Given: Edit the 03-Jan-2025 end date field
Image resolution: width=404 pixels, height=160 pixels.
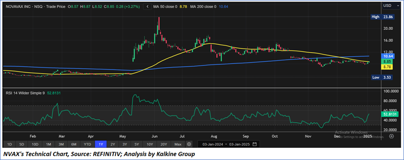Looking at the screenshot, I should click(x=240, y=144).
